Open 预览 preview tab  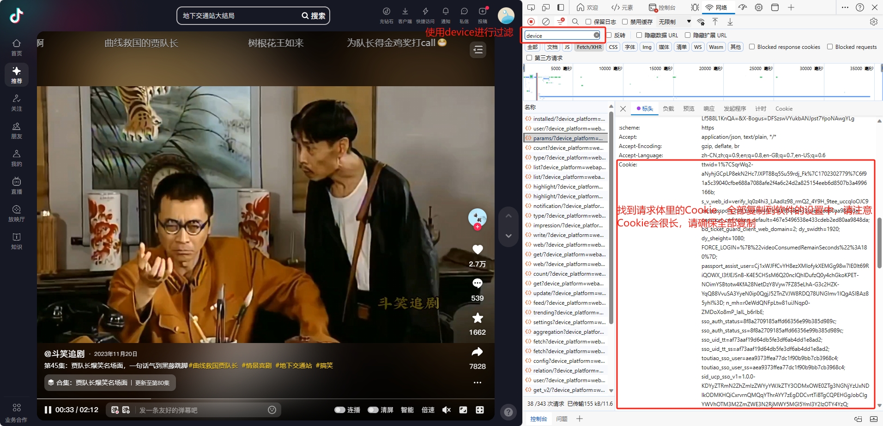tap(689, 109)
